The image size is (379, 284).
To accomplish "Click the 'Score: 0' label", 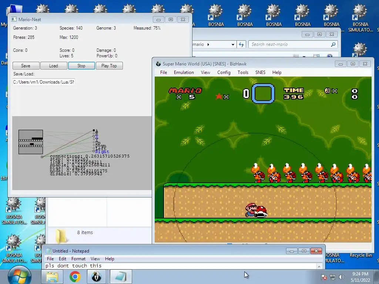I will coord(67,50).
